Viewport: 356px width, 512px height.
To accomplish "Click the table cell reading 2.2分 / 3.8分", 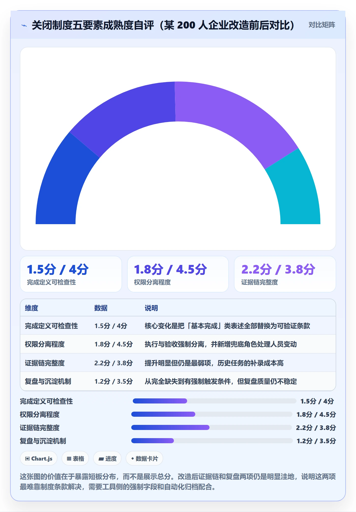I will point(114,363).
